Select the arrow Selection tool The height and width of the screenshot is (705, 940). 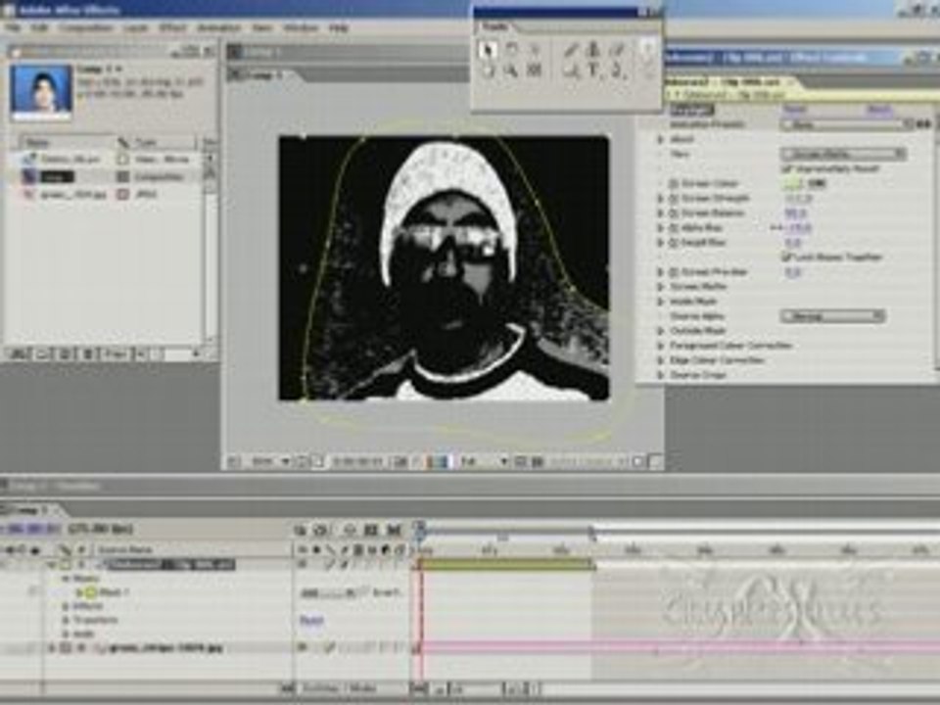point(488,50)
